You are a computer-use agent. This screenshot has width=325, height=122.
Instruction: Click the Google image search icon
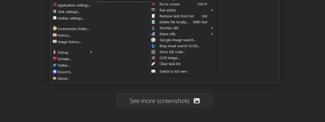point(153,40)
